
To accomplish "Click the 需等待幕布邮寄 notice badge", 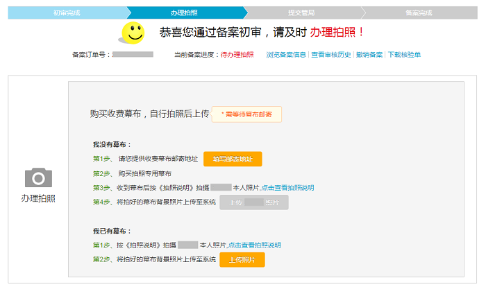I will coord(246,114).
